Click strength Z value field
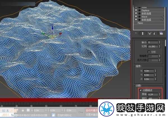 149,79
